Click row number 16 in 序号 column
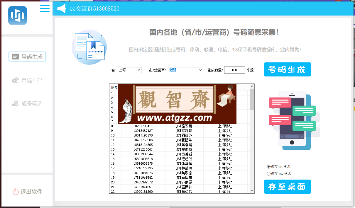This screenshot has width=355, height=208. [x=113, y=163]
